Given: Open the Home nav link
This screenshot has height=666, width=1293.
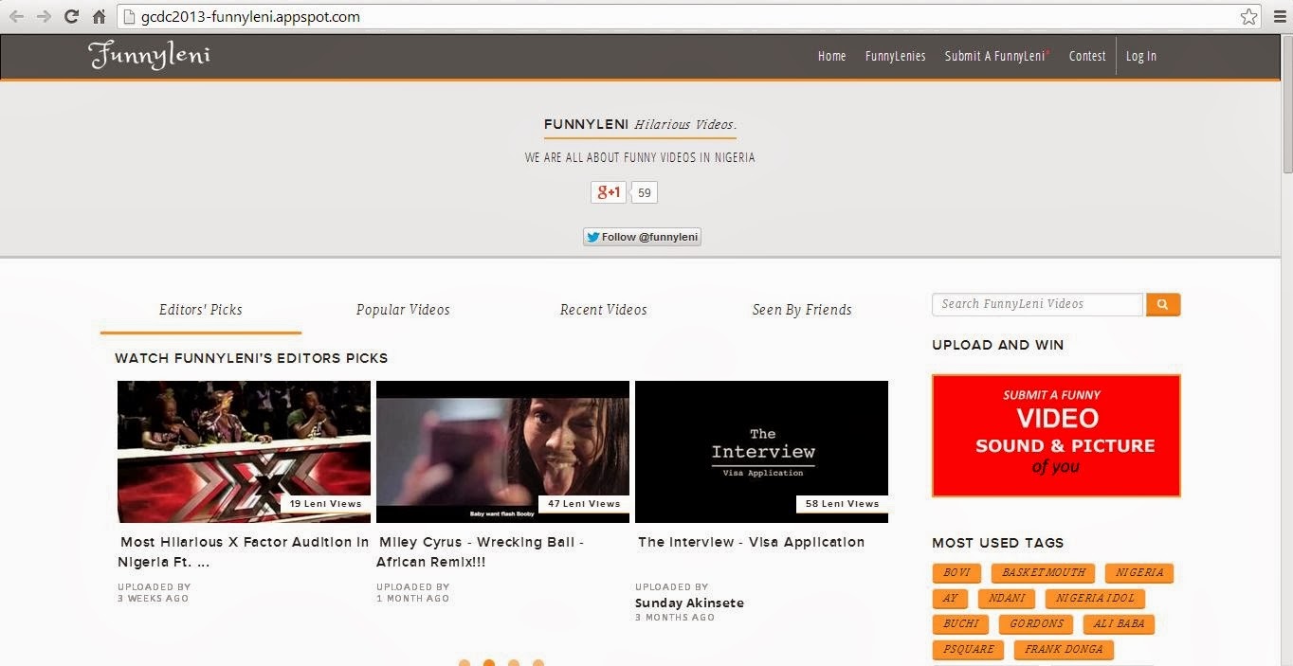Looking at the screenshot, I should pos(831,56).
